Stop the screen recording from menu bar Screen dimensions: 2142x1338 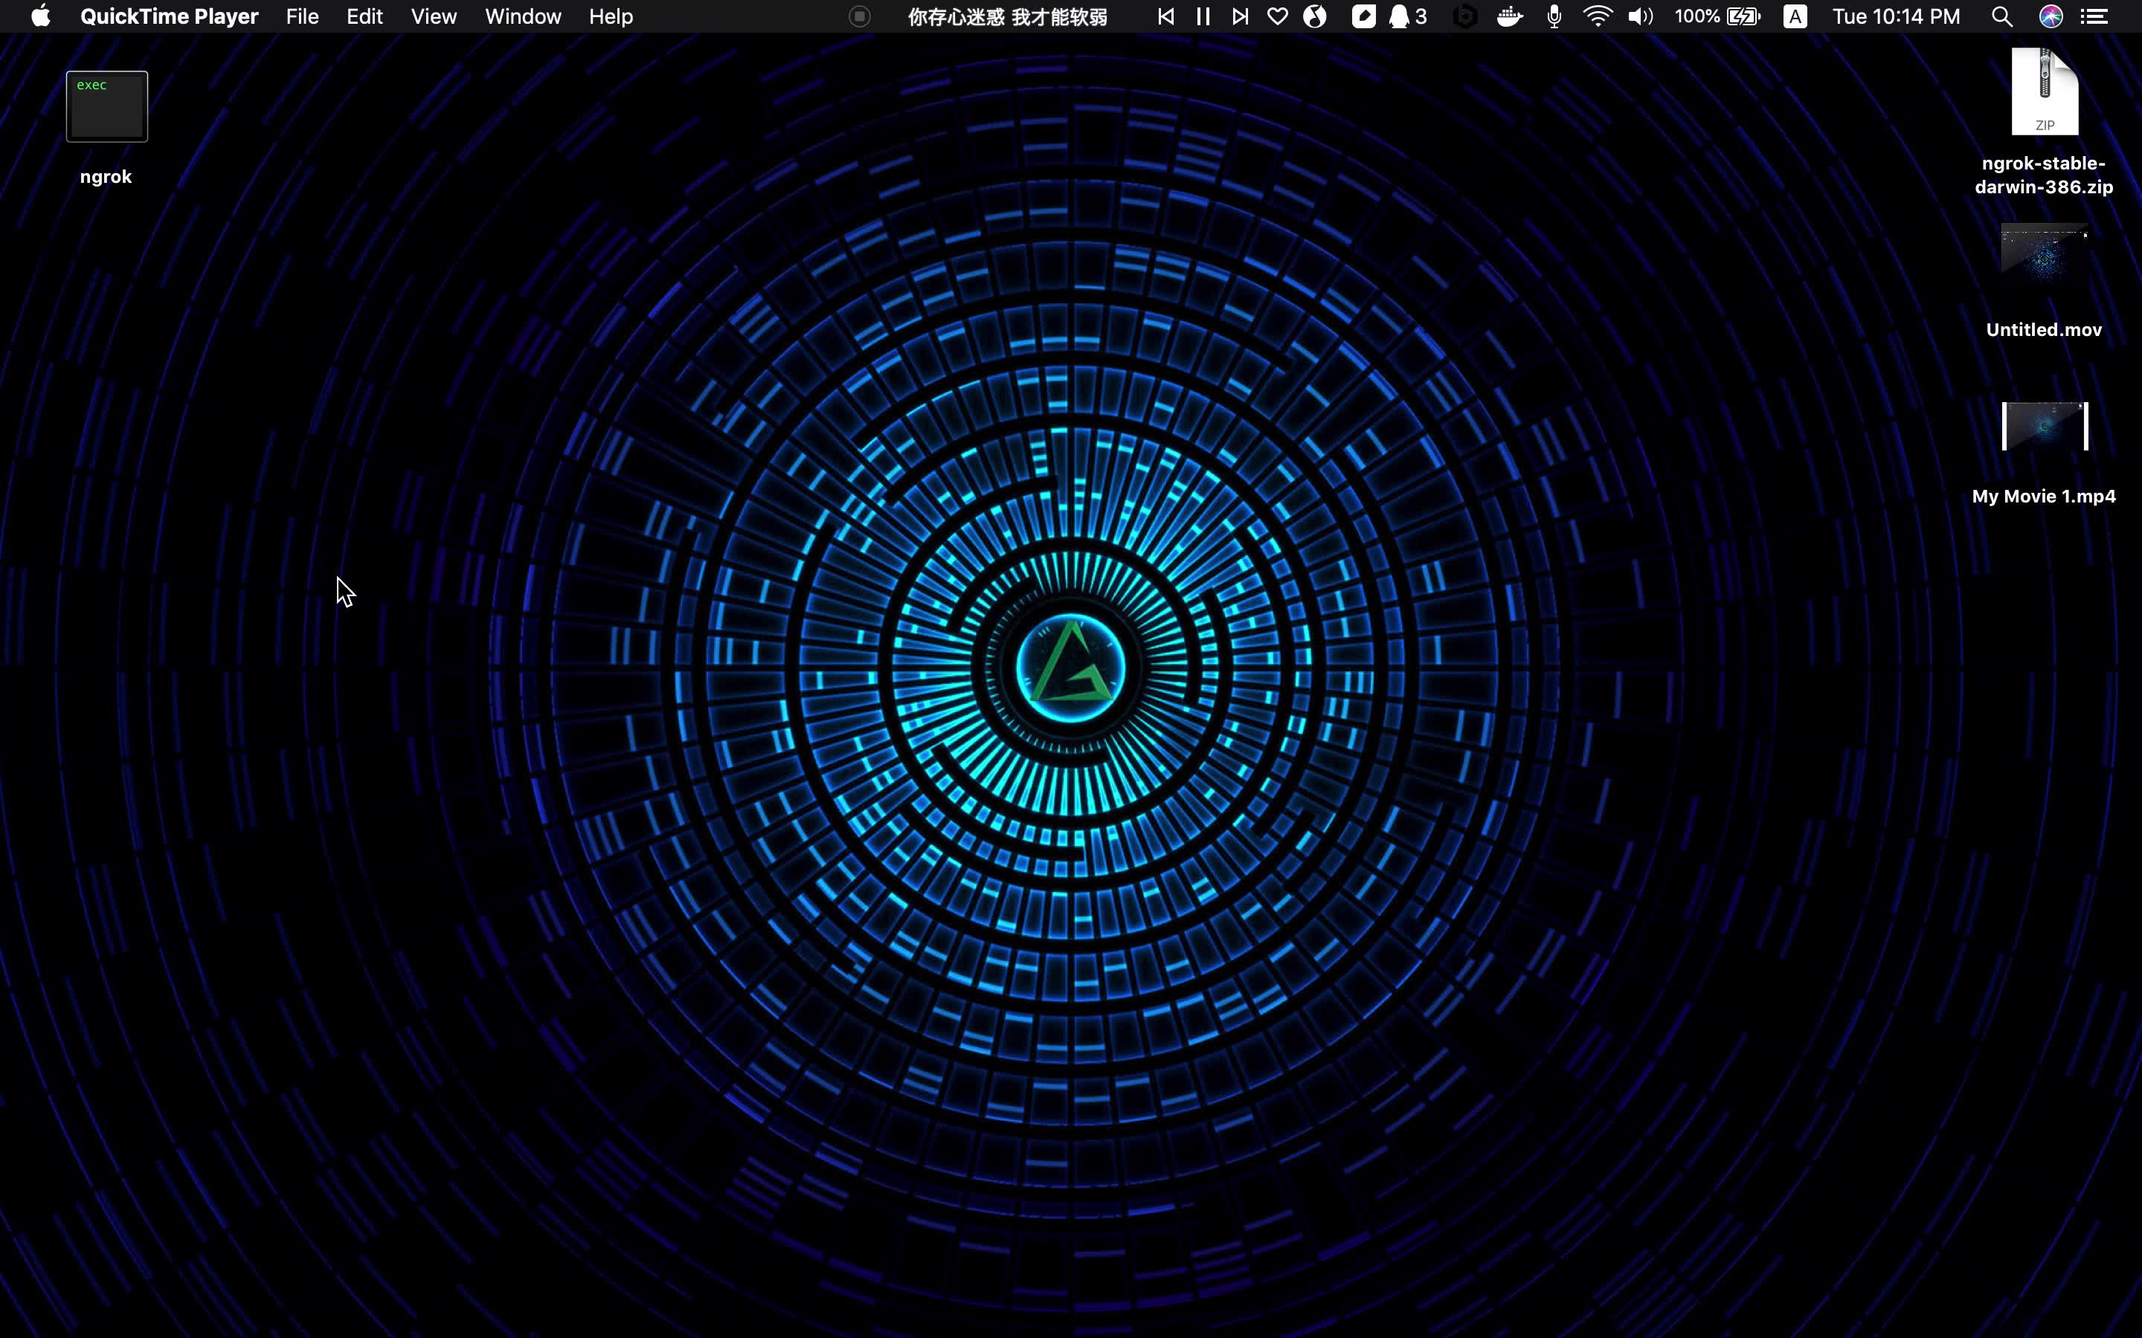[858, 16]
